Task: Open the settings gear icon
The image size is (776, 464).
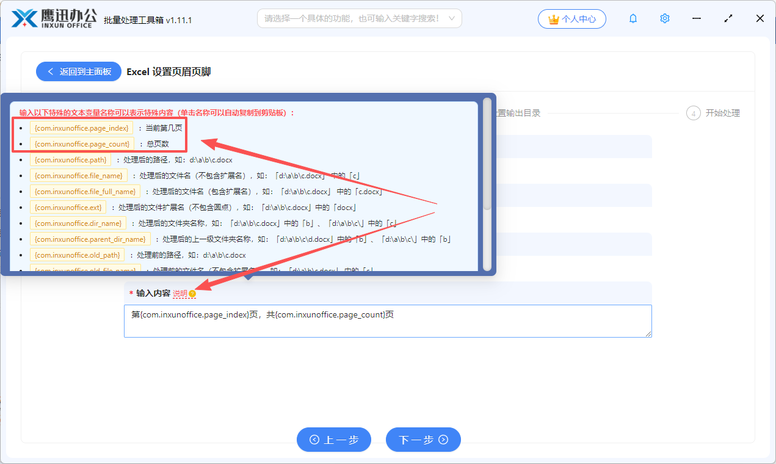Action: pyautogui.click(x=664, y=18)
